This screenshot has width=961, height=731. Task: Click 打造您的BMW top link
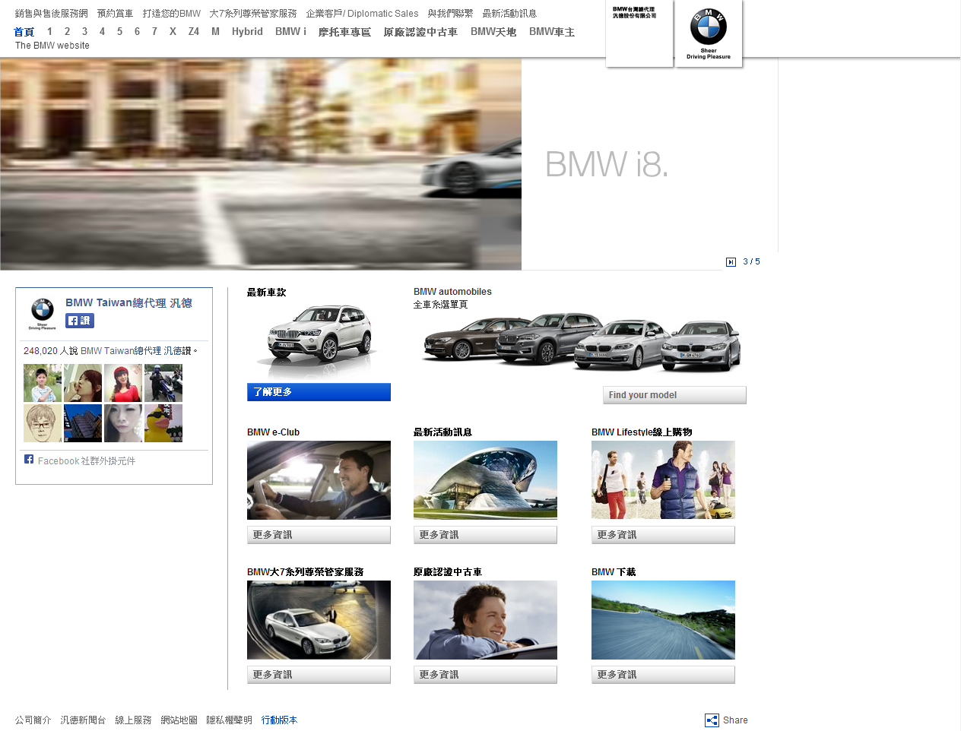(172, 14)
